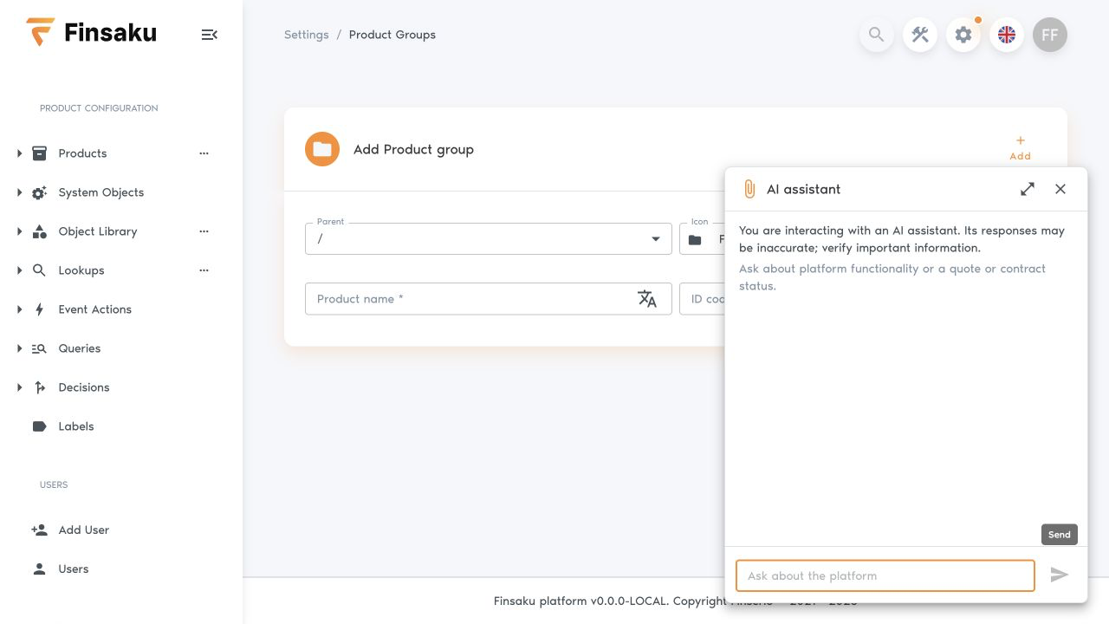Image resolution: width=1109 pixels, height=624 pixels.
Task: Click the paperclip AI assistant icon
Action: 749,189
